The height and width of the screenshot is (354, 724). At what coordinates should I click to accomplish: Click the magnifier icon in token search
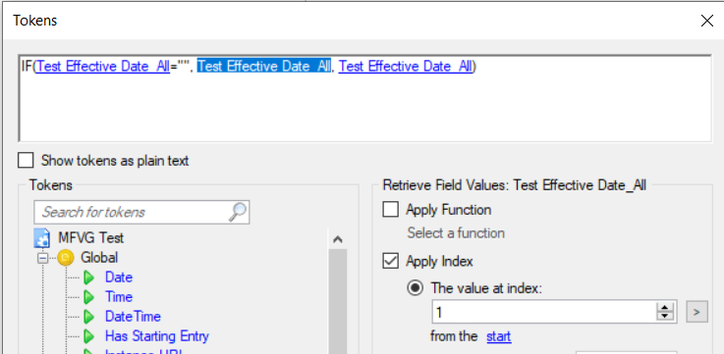click(x=238, y=212)
